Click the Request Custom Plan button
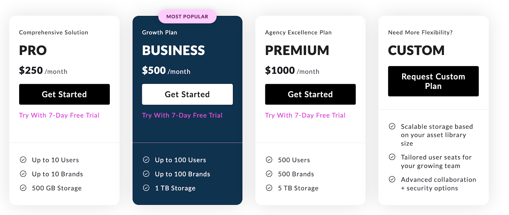 (433, 81)
